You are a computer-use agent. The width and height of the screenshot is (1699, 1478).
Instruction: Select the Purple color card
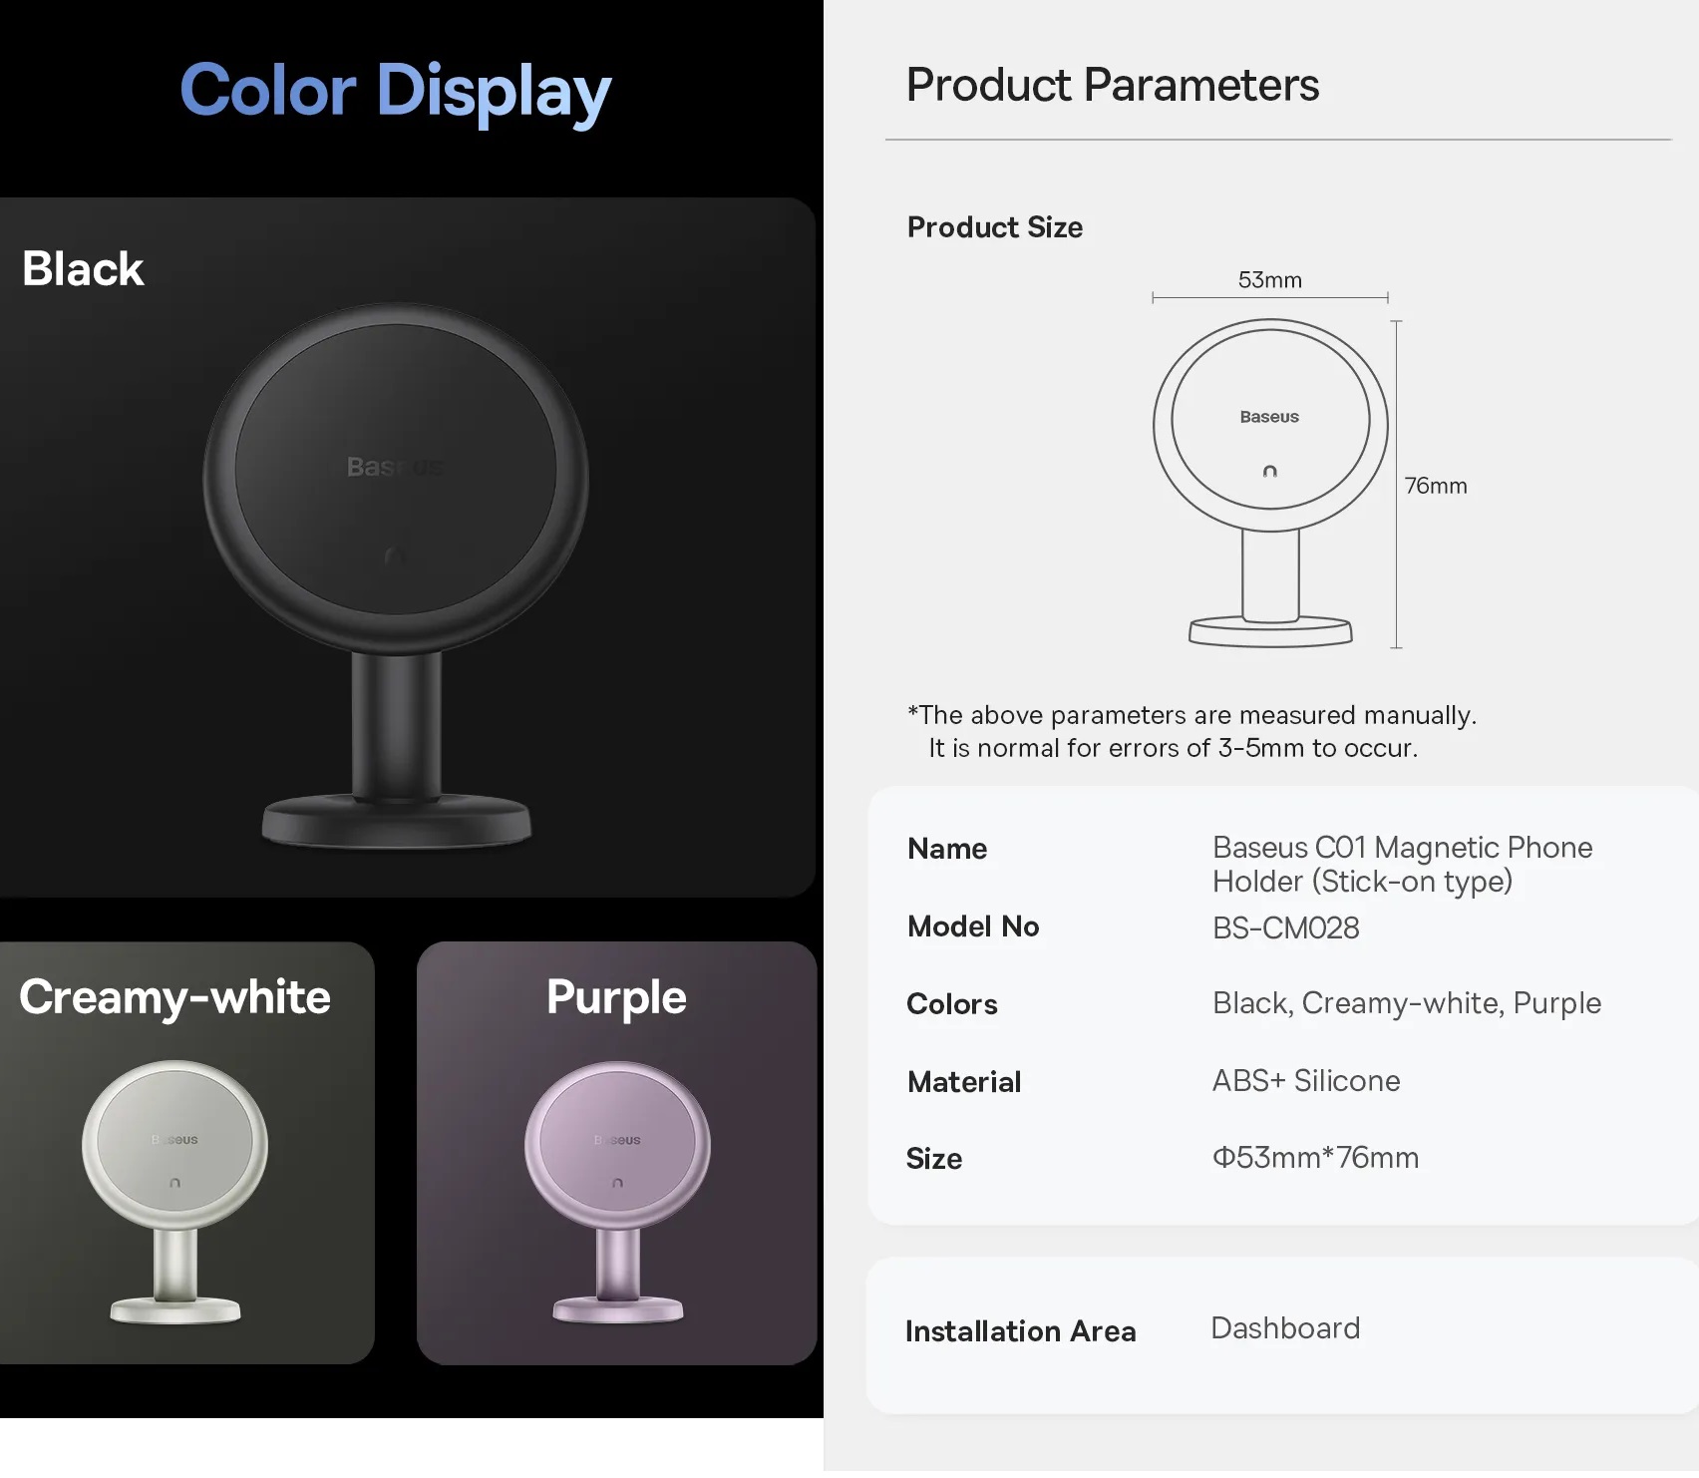tap(617, 1153)
